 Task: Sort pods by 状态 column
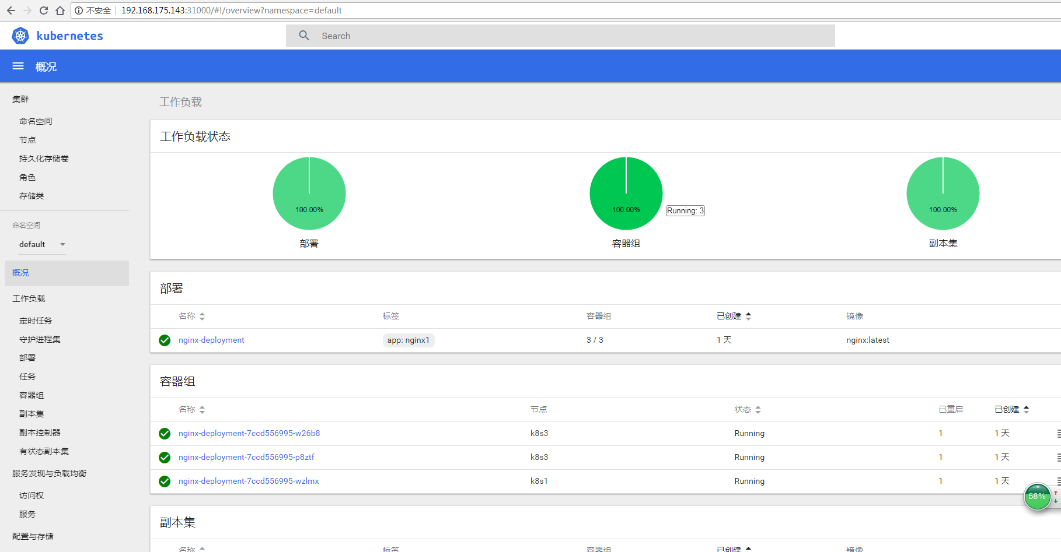(x=748, y=409)
